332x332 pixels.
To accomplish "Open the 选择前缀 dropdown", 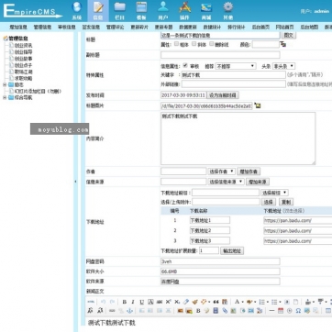I will (x=274, y=193).
